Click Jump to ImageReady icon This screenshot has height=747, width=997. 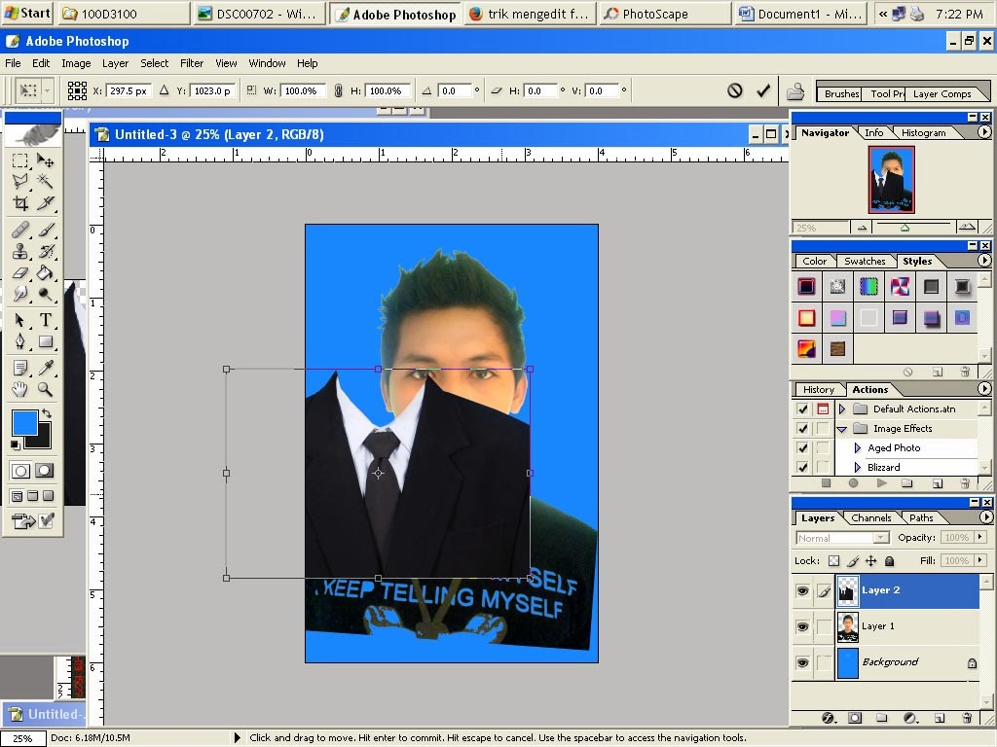(x=23, y=521)
